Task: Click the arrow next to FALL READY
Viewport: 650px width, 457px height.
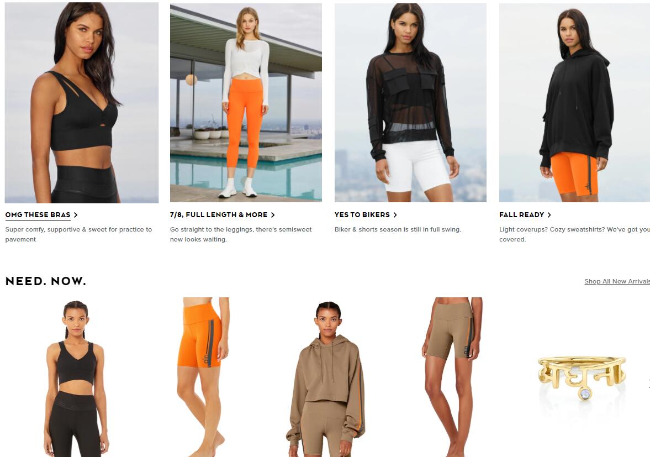Action: pyautogui.click(x=549, y=215)
